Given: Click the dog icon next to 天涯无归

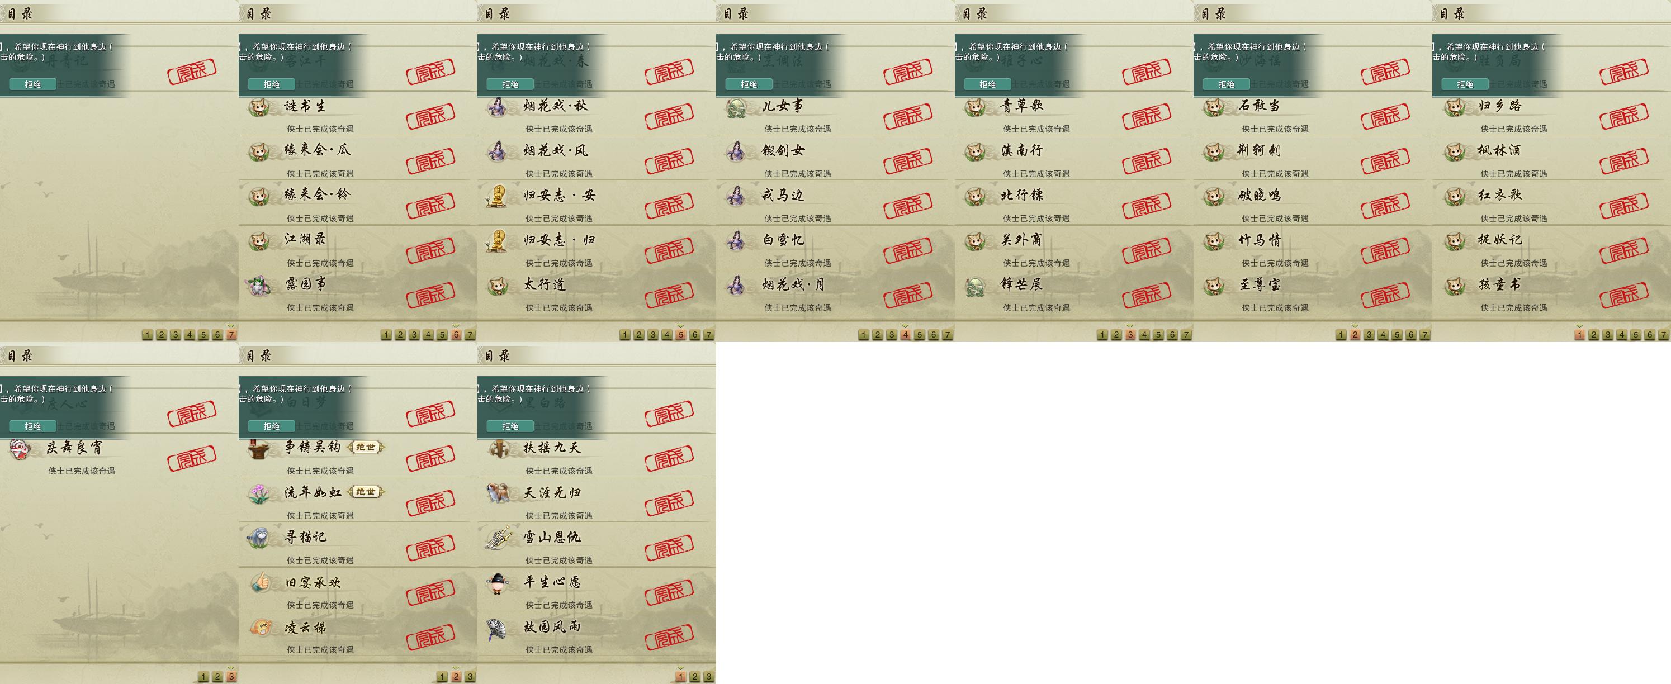Looking at the screenshot, I should pyautogui.click(x=498, y=493).
